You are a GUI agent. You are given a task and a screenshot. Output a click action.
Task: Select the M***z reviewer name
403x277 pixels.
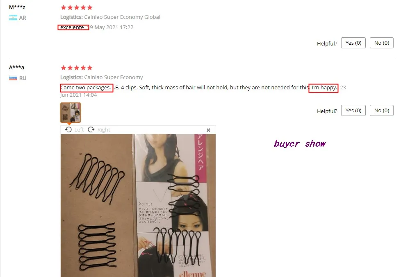[x=17, y=7]
